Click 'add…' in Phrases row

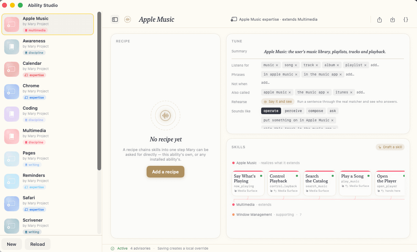350,74
